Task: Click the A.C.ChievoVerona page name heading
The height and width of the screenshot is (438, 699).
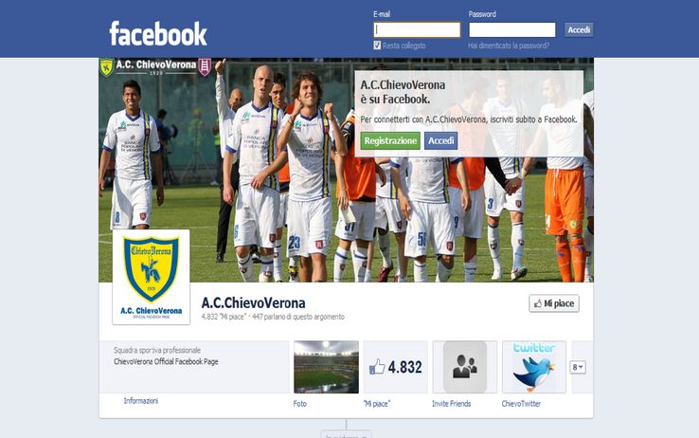Action: pyautogui.click(x=253, y=302)
